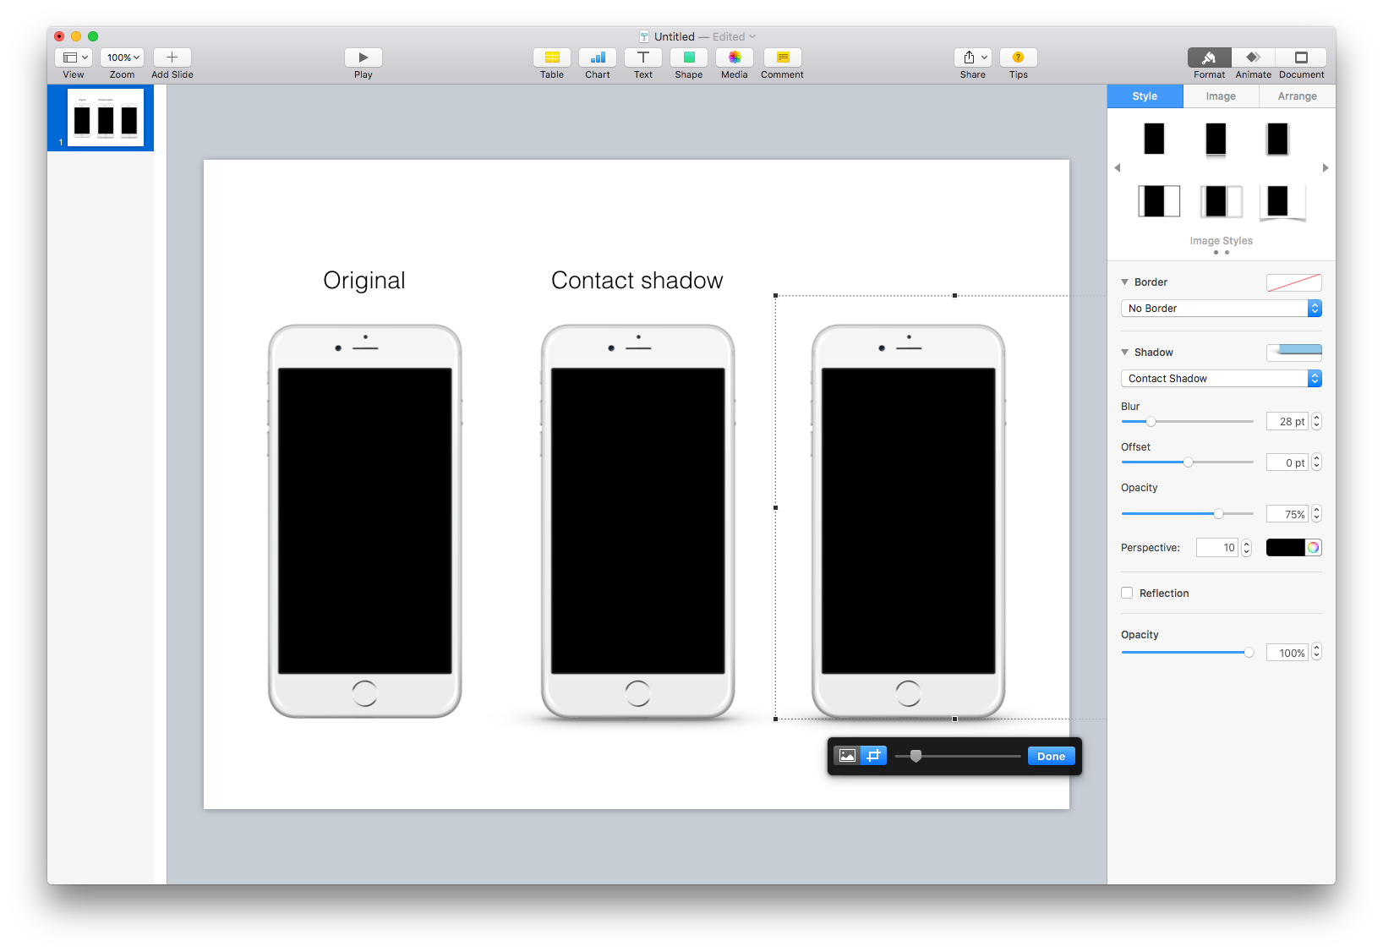Insert a Chart from the toolbar
This screenshot has width=1383, height=952.
pyautogui.click(x=598, y=59)
